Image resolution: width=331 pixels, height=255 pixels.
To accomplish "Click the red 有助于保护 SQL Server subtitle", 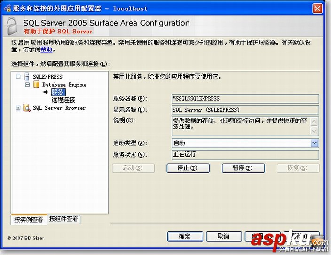I will [58, 32].
